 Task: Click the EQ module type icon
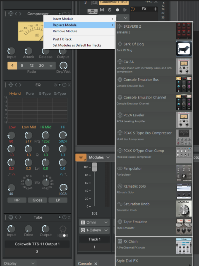(11, 85)
